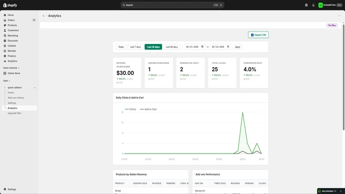The height and width of the screenshot is (194, 345).
Task: Click Total Clicks value 25
Action: (x=215, y=69)
